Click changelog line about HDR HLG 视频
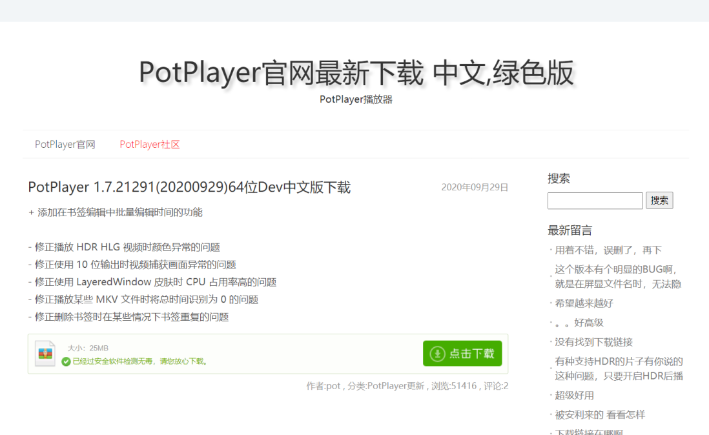This screenshot has height=435, width=709. pos(124,247)
